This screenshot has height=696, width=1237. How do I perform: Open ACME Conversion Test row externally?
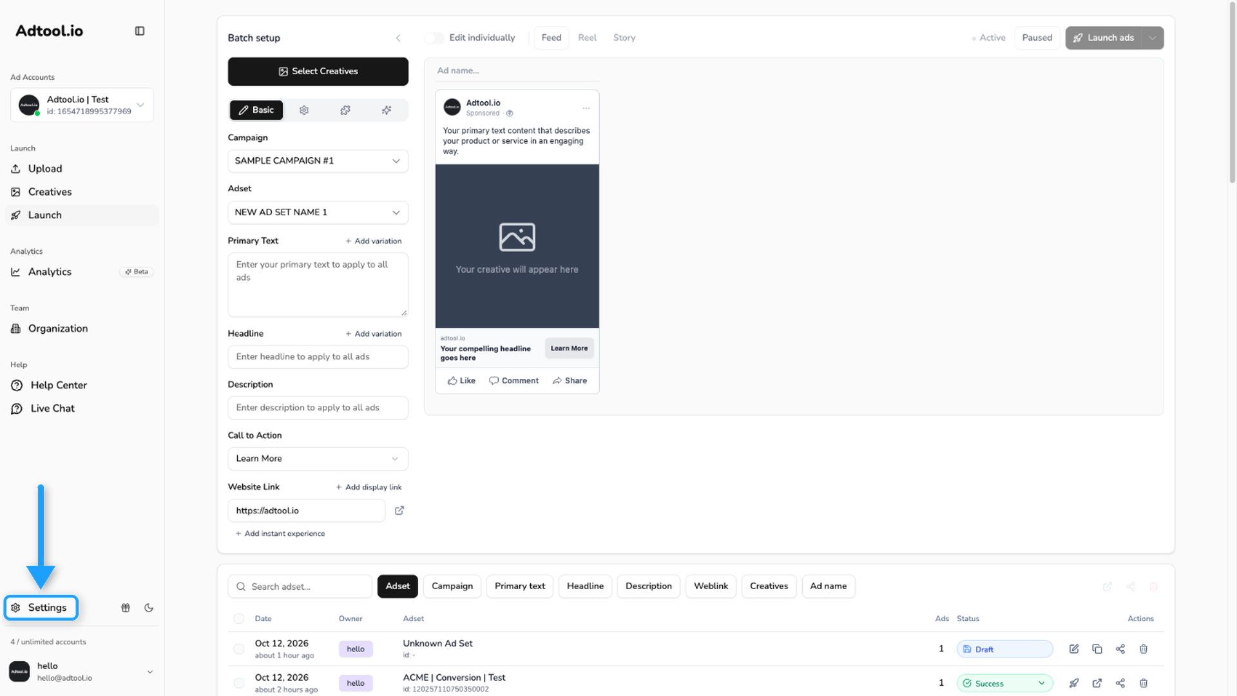click(1097, 683)
